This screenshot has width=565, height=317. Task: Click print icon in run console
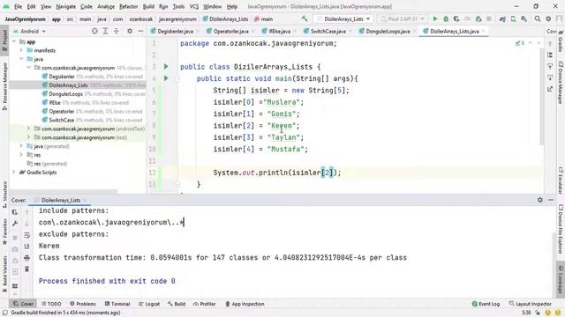27,258
